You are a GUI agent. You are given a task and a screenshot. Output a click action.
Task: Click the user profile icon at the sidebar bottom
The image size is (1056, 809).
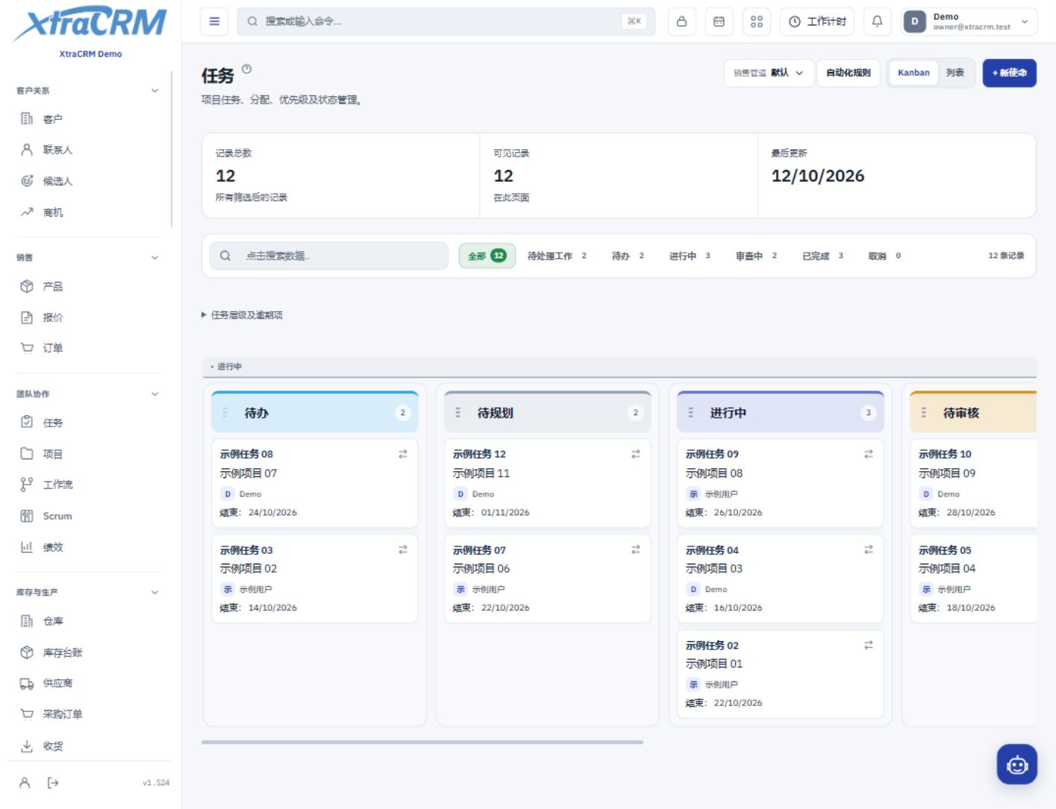25,783
